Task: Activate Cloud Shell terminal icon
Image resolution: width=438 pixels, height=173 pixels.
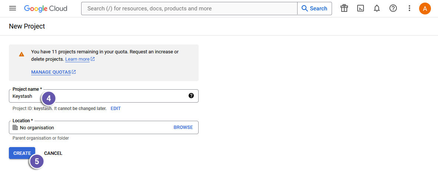Action: tap(361, 8)
